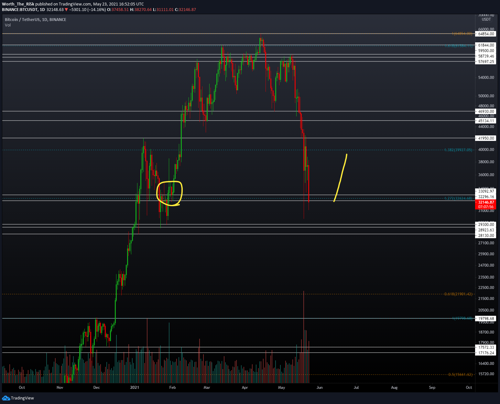Select the 17572.33 price label

coord(485,347)
